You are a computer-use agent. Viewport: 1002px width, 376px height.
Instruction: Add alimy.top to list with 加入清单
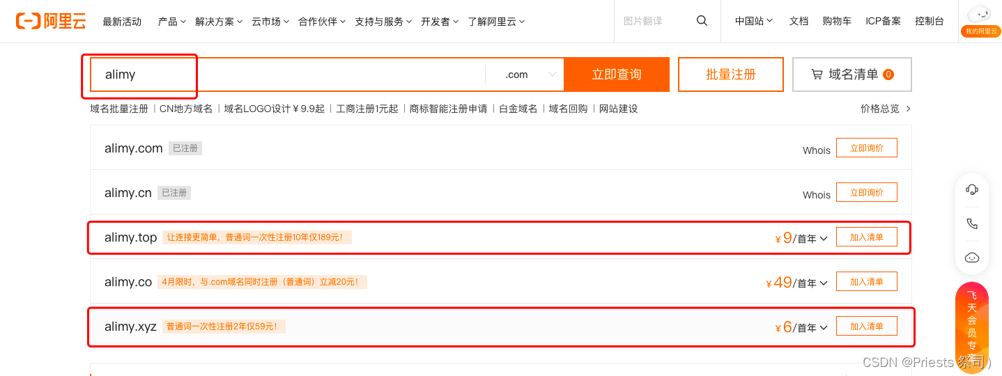(x=867, y=237)
